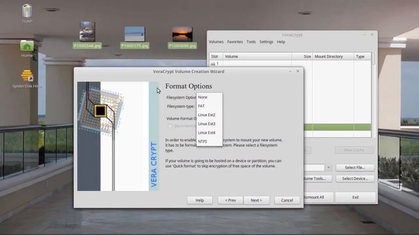Click the Mount Directory column header
The height and width of the screenshot is (235, 419).
(x=333, y=57)
